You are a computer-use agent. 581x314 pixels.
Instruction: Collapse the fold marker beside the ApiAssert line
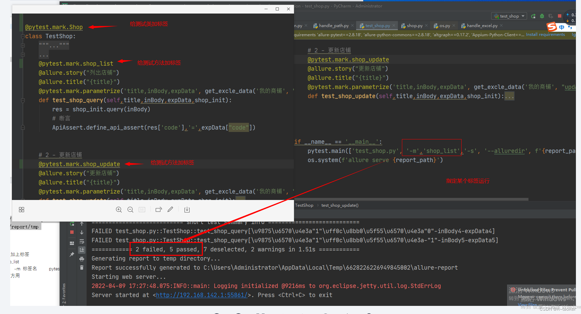(23, 128)
